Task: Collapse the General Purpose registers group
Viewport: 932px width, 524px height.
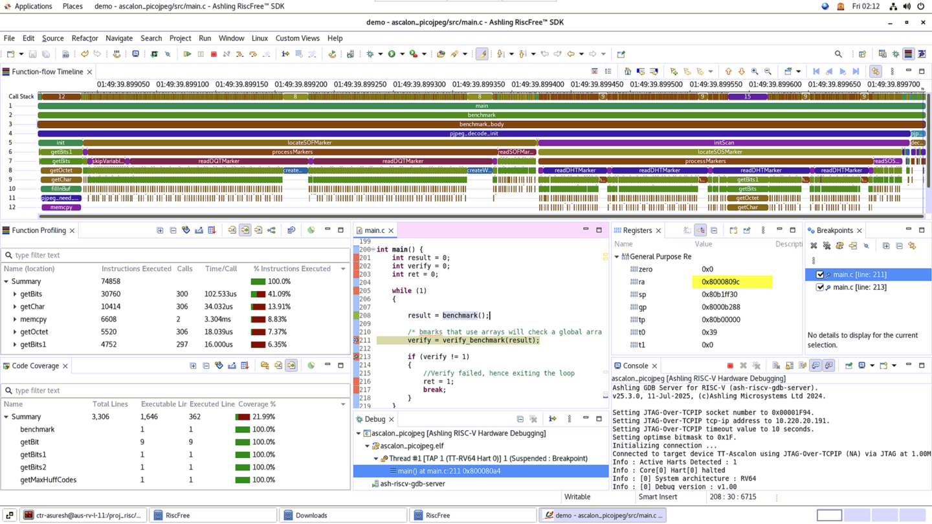Action: 617,257
